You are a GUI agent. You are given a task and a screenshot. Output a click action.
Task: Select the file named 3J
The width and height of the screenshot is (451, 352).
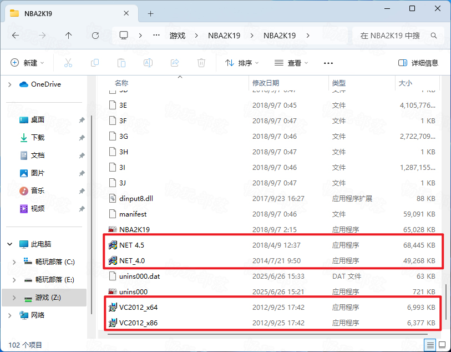tap(123, 183)
